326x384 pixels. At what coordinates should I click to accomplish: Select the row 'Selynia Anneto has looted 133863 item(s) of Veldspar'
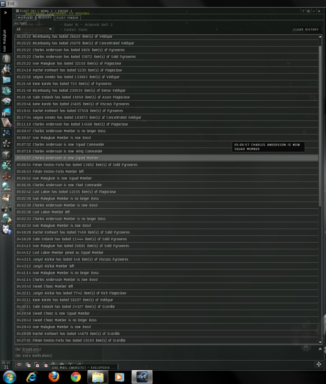[166, 76]
